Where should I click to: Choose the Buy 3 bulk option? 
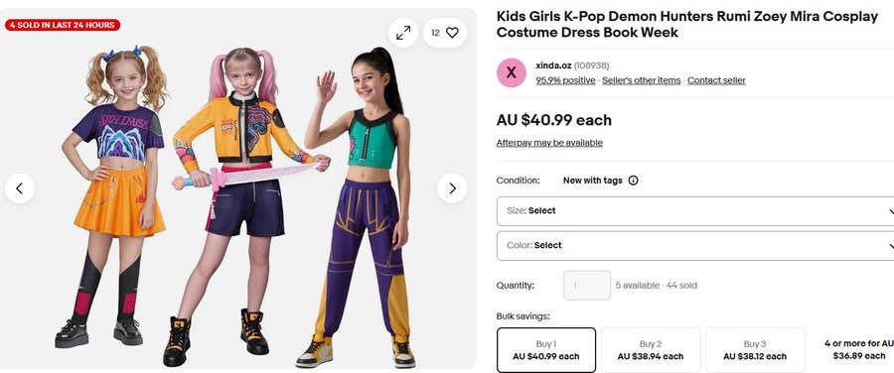pyautogui.click(x=755, y=350)
